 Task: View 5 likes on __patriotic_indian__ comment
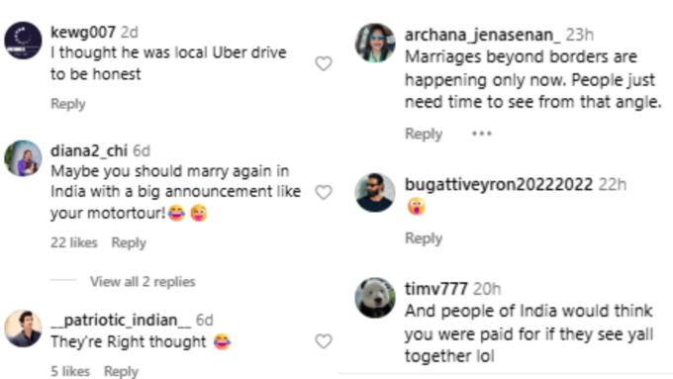tap(70, 371)
